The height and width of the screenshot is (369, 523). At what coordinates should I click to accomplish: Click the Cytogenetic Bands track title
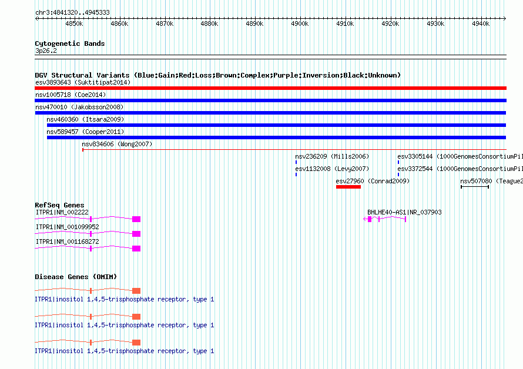click(x=70, y=43)
